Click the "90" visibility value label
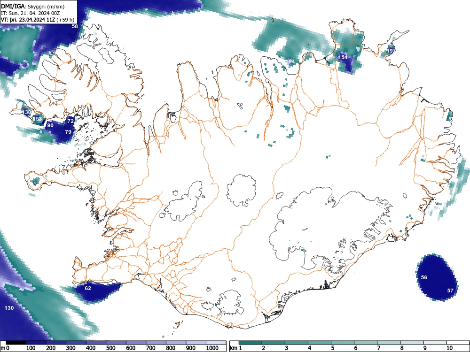Viewport: 470px width, 352px height. (x=50, y=125)
